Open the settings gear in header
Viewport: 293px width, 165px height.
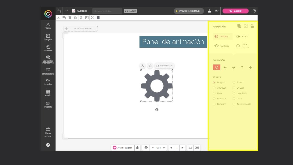tap(254, 11)
